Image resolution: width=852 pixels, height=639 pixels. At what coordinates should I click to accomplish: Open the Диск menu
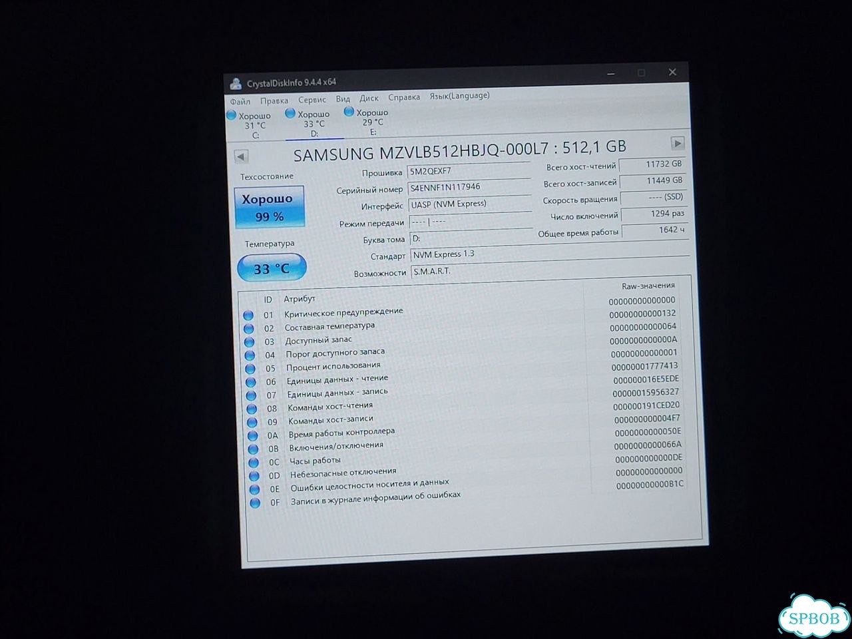click(x=369, y=98)
